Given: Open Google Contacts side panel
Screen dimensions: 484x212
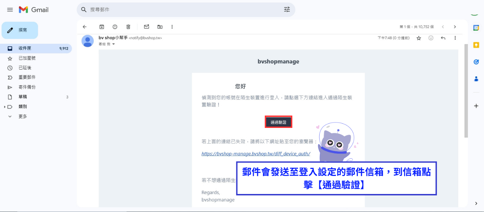Looking at the screenshot, I should [x=476, y=79].
